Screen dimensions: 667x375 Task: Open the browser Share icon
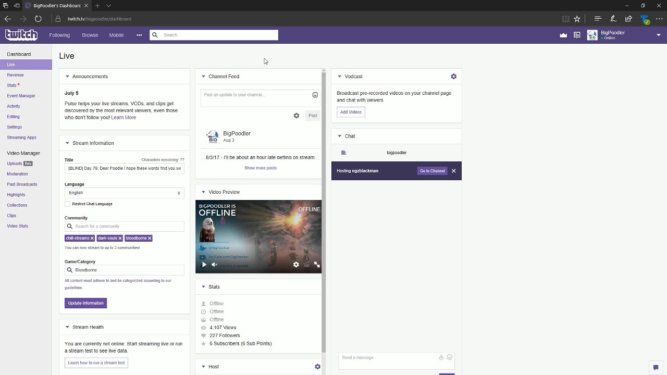(x=628, y=19)
